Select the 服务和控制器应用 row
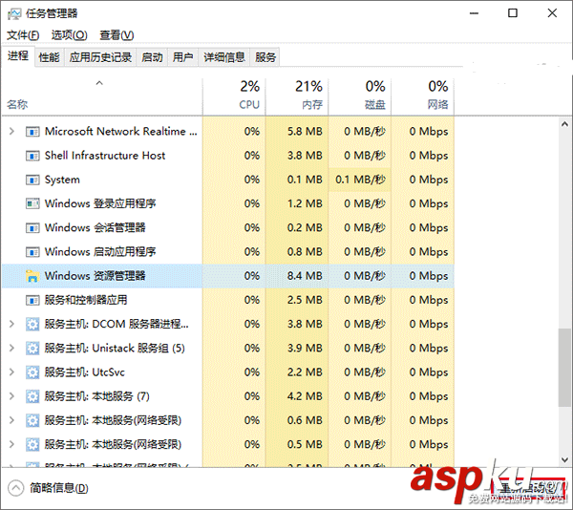Image resolution: width=573 pixels, height=510 pixels. coord(228,300)
